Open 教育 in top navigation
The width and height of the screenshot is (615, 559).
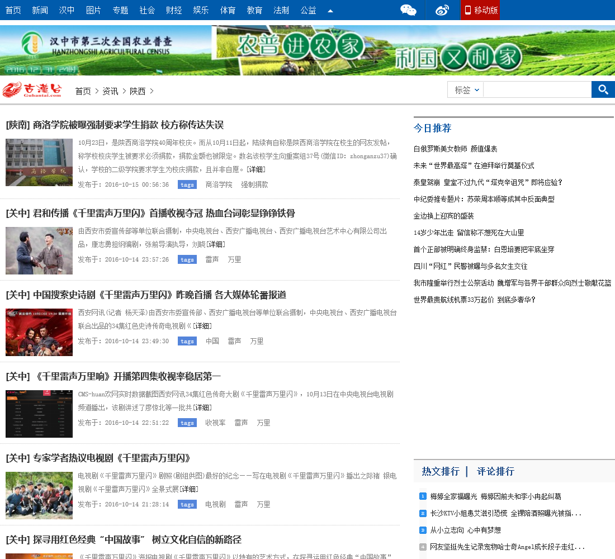(254, 10)
